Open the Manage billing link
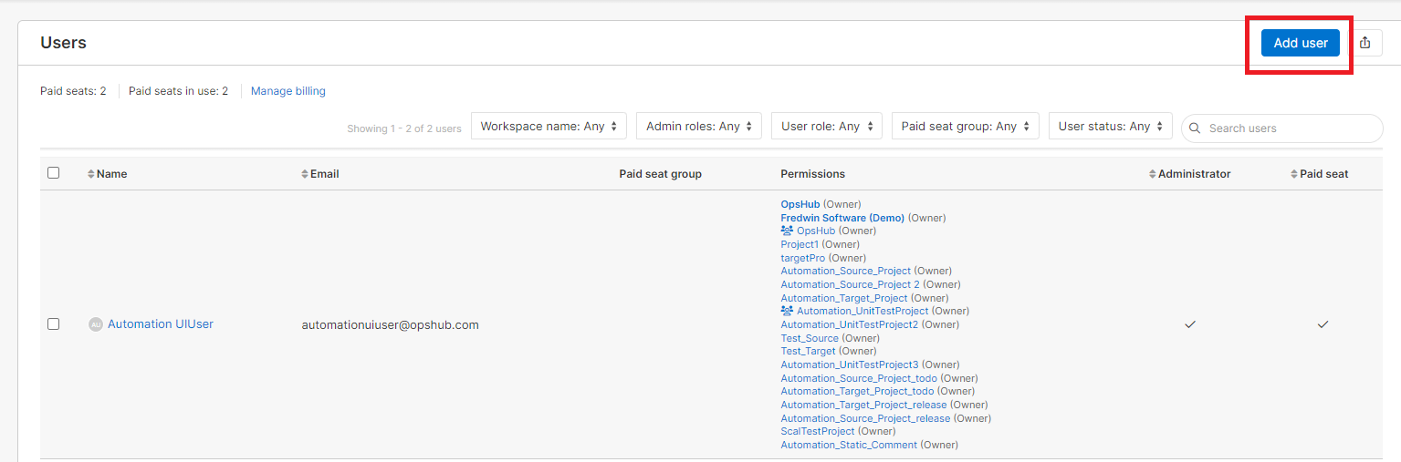This screenshot has width=1401, height=462. coord(288,91)
